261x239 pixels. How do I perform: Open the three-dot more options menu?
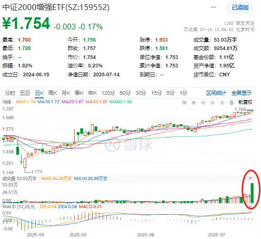(213, 7)
